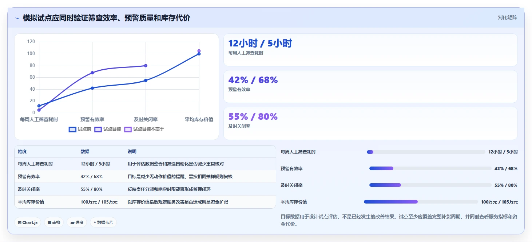This screenshot has height=242, width=532.
Task: Click table description starting 以库存价值指数
Action: [178, 202]
